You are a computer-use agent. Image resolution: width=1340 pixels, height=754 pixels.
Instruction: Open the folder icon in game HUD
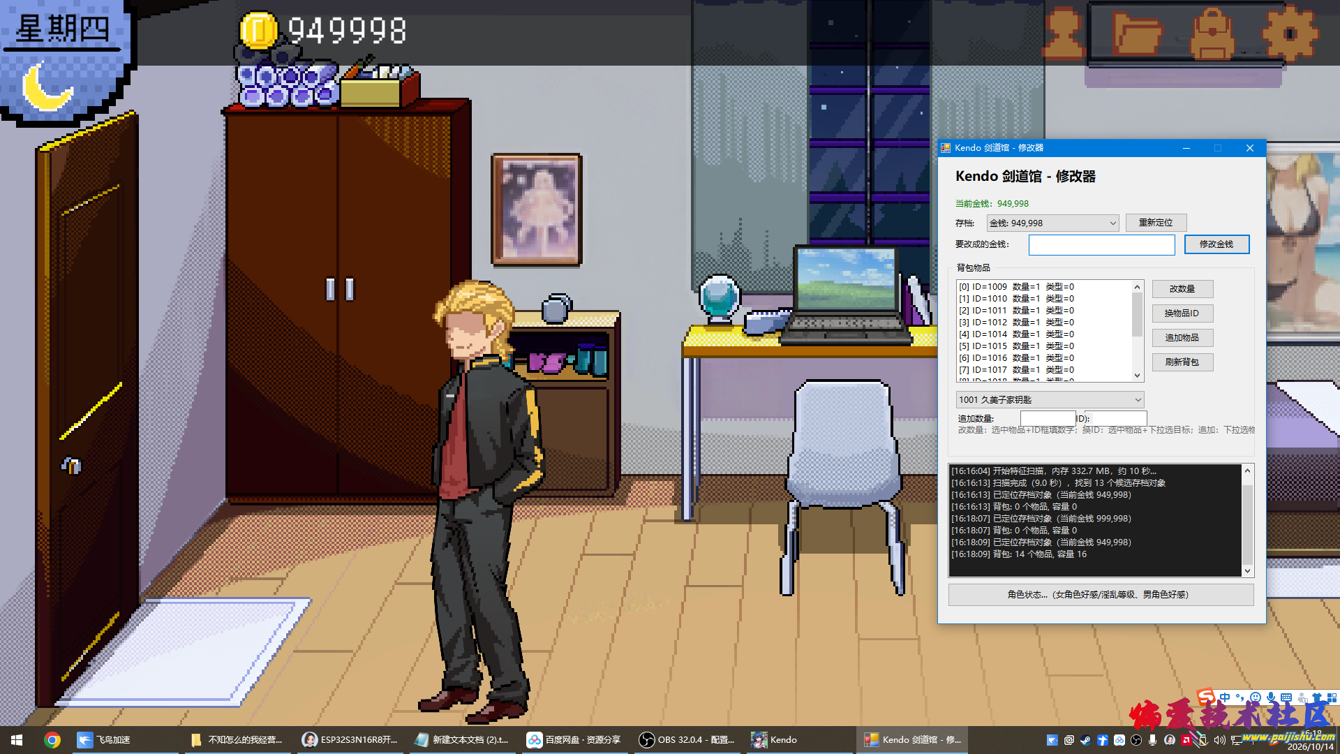click(x=1138, y=33)
